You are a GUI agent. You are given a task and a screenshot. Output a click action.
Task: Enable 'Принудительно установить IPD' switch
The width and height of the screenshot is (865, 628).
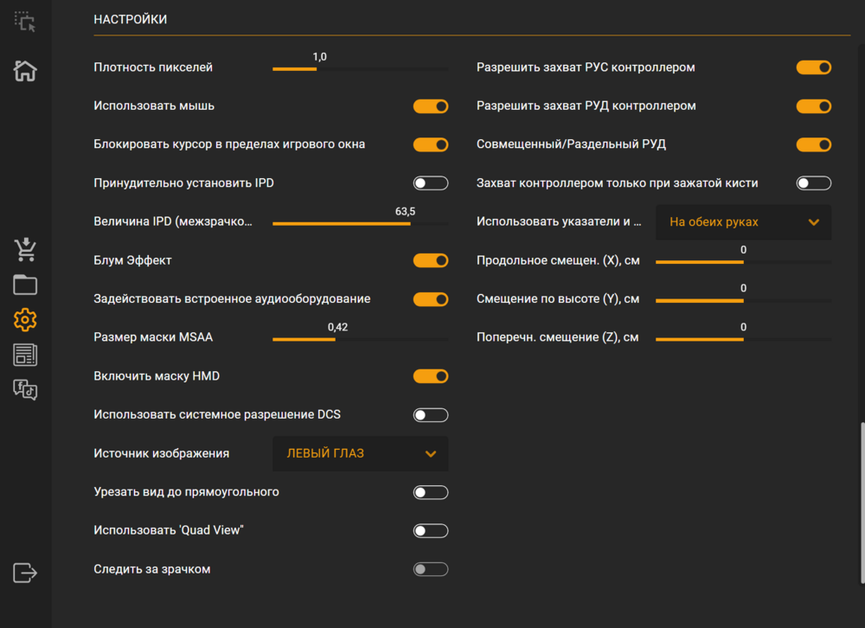pos(431,183)
